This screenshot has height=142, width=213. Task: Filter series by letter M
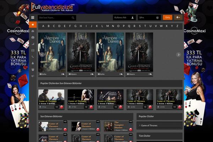pos(108,26)
